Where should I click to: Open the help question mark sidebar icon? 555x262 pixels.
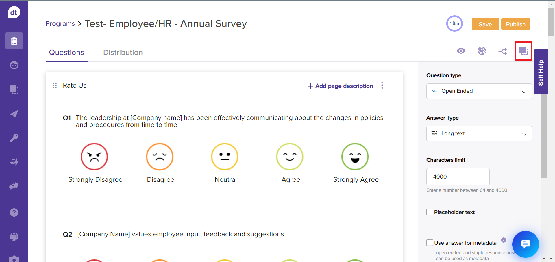(x=14, y=213)
